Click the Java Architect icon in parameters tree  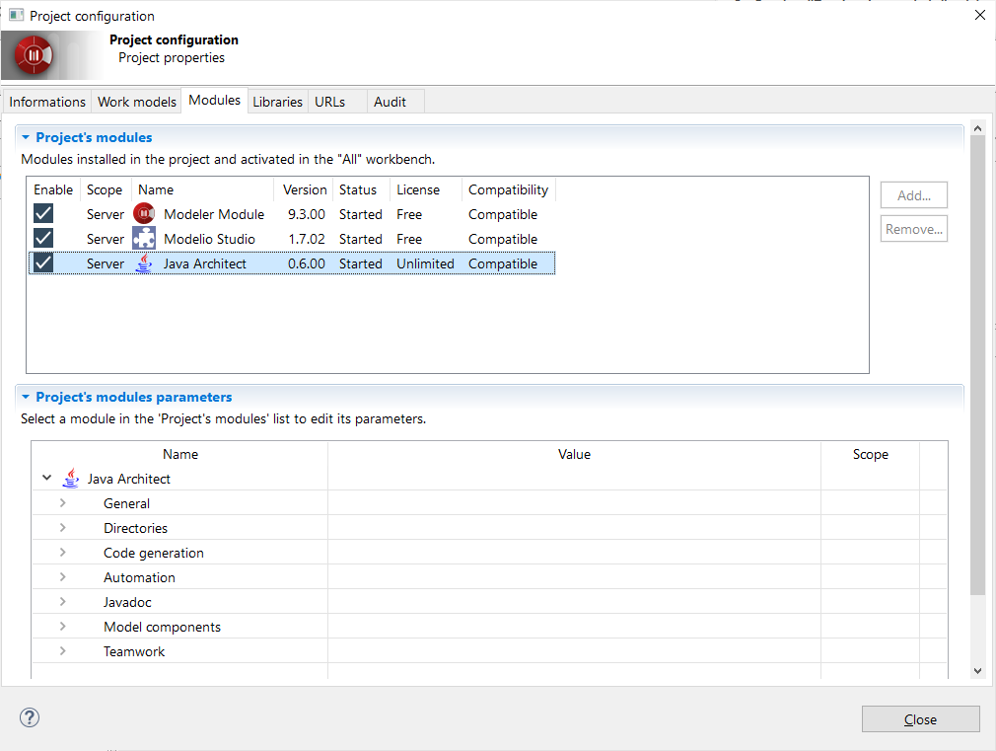pyautogui.click(x=70, y=479)
